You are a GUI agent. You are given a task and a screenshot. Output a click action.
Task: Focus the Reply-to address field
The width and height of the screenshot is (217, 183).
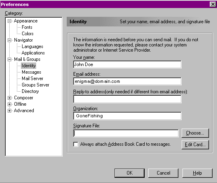pyautogui.click(x=127, y=99)
